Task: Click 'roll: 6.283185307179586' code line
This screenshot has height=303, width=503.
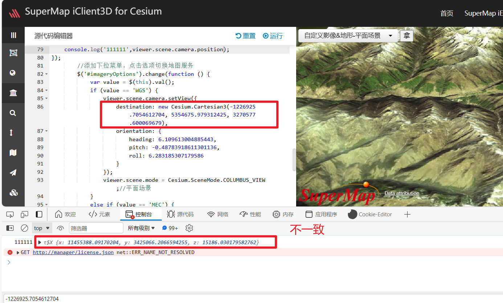Action: [166, 156]
